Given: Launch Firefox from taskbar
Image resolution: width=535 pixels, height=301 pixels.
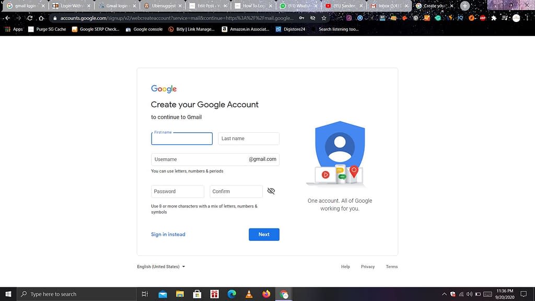Looking at the screenshot, I should [x=266, y=294].
